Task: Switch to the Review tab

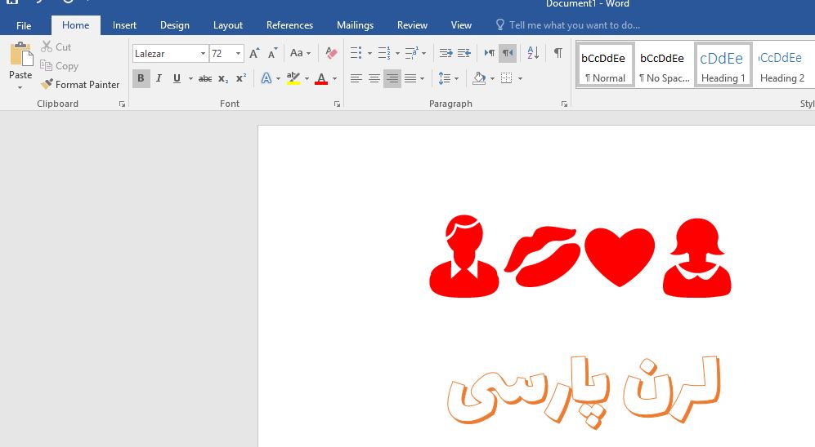Action: 412,25
